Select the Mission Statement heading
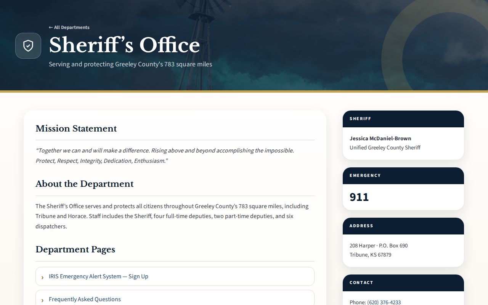 click(x=76, y=128)
